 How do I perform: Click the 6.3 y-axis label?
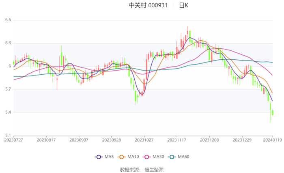point(8,43)
